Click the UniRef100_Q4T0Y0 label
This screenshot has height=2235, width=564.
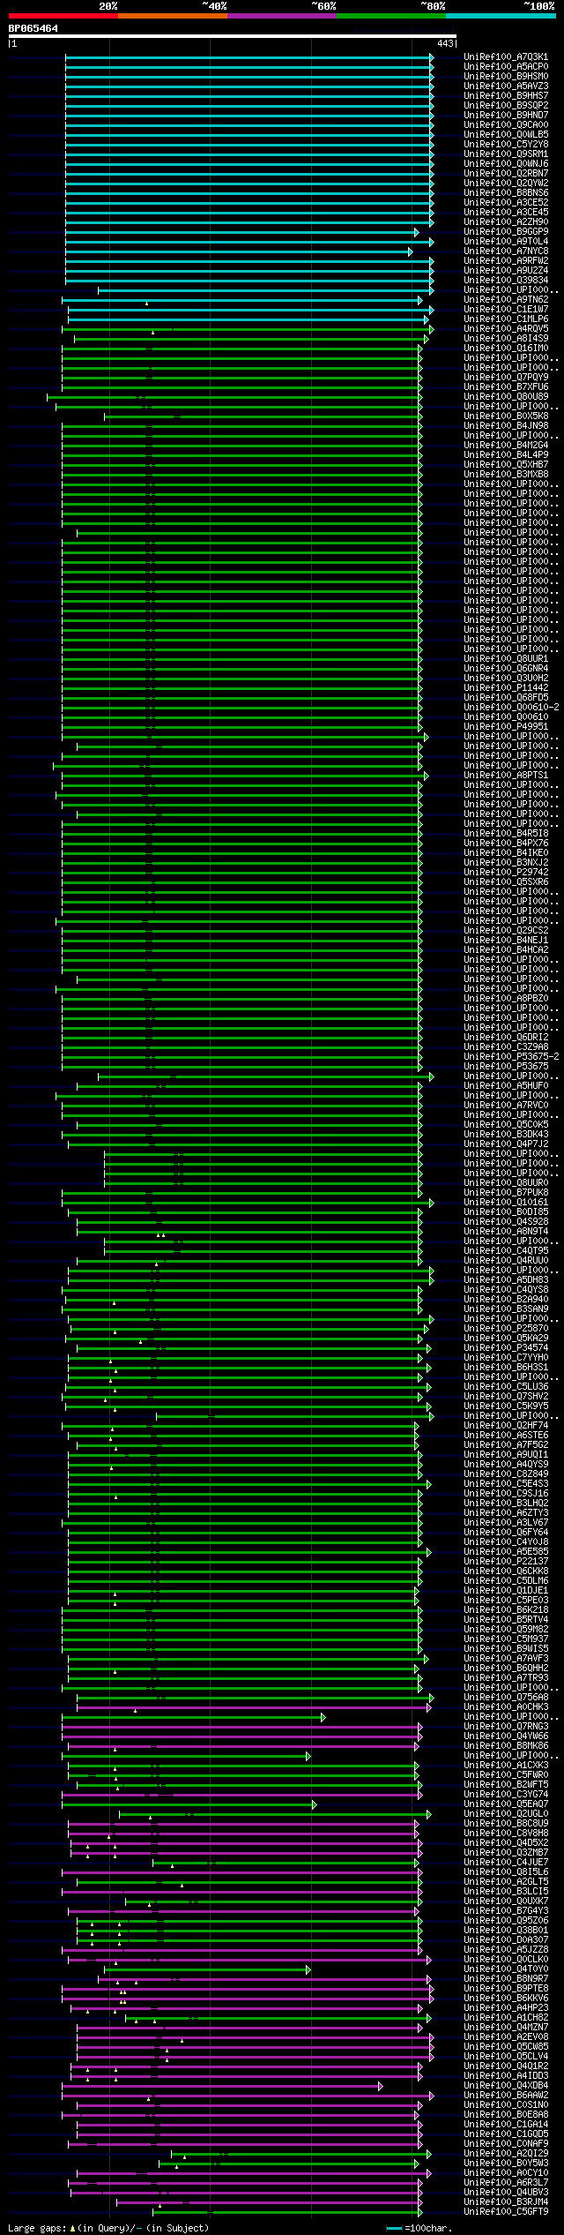coord(506,1969)
